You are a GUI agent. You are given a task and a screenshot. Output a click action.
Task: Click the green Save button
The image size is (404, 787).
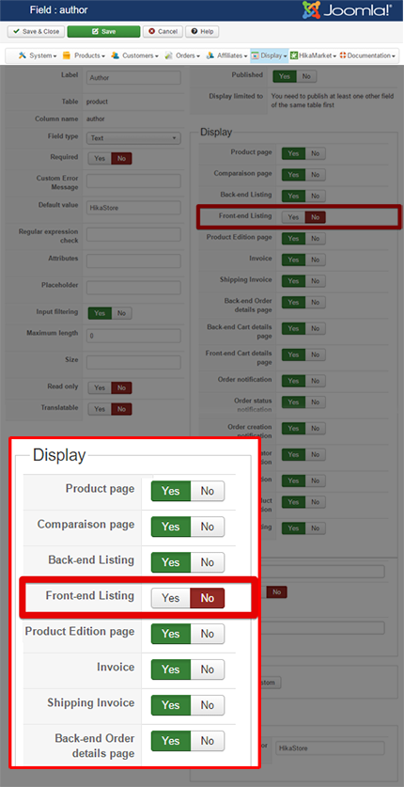coord(103,32)
